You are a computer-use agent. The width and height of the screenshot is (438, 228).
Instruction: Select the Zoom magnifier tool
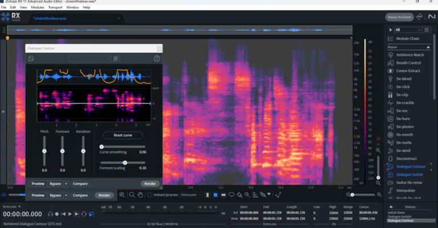tap(132, 195)
